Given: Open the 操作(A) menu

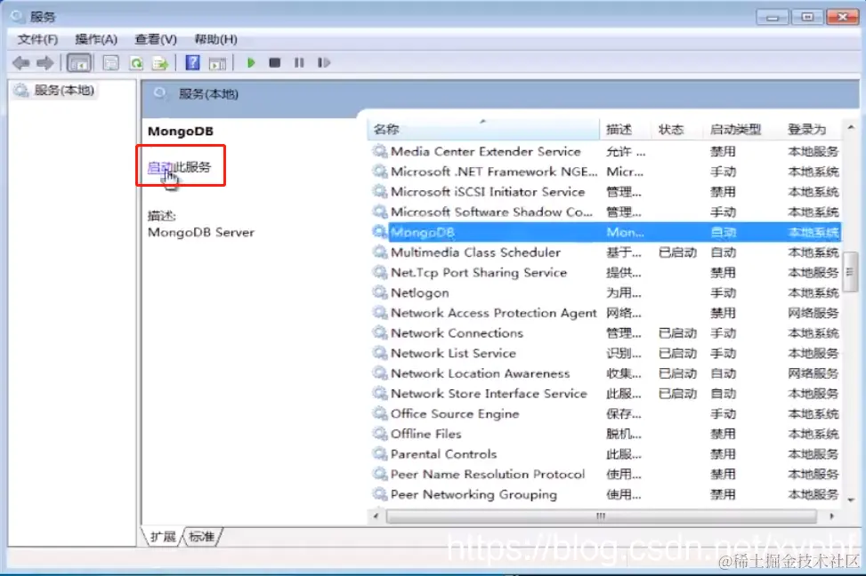Looking at the screenshot, I should point(96,39).
